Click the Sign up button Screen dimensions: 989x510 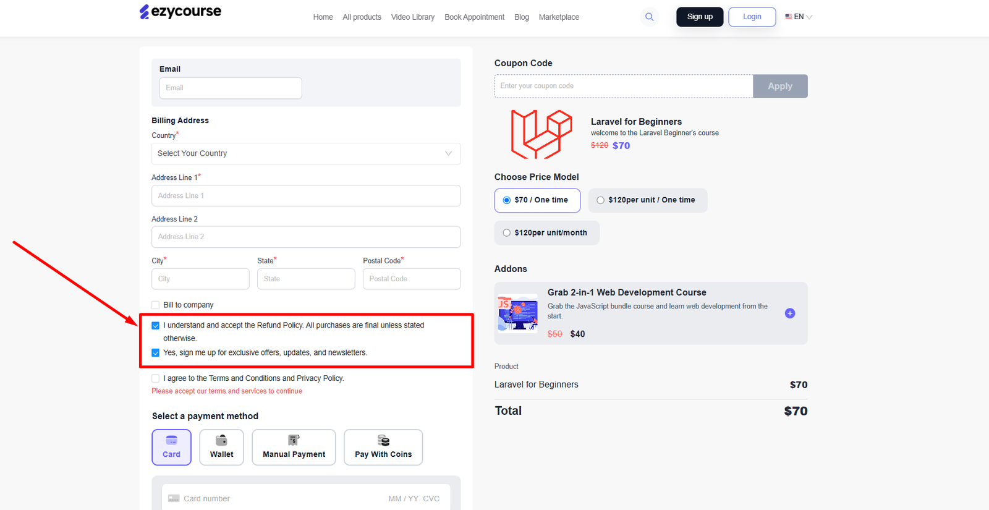[x=700, y=17]
